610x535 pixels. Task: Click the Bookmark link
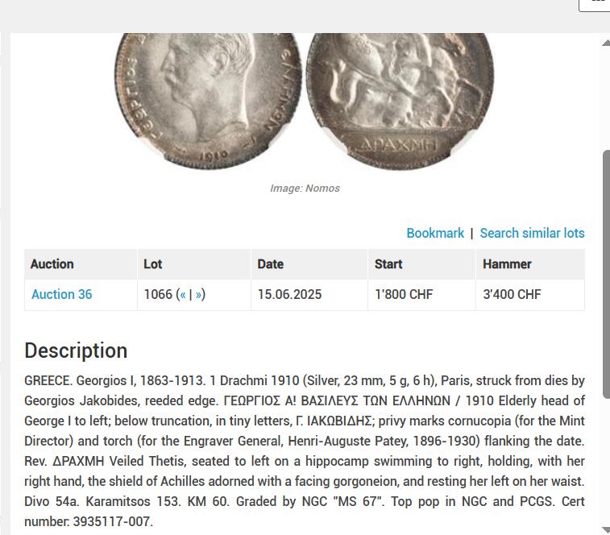point(435,233)
